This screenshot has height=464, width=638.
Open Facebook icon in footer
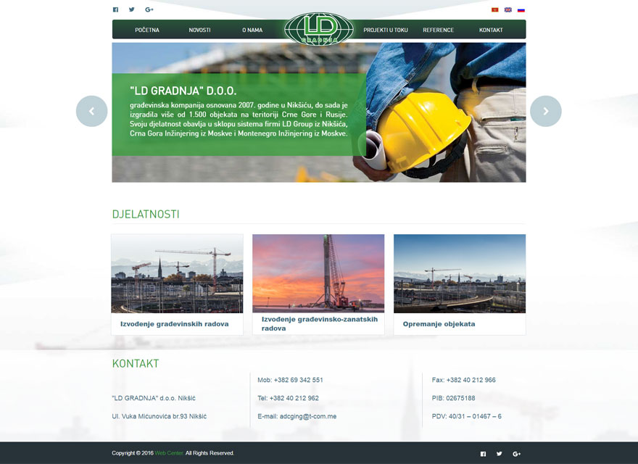pyautogui.click(x=483, y=454)
